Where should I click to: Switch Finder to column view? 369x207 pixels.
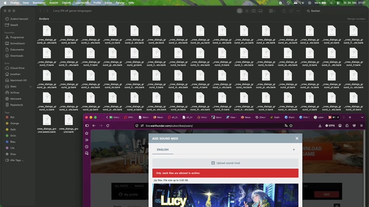click(254, 11)
